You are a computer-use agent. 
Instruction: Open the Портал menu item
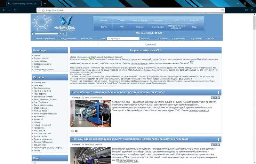pos(103,20)
